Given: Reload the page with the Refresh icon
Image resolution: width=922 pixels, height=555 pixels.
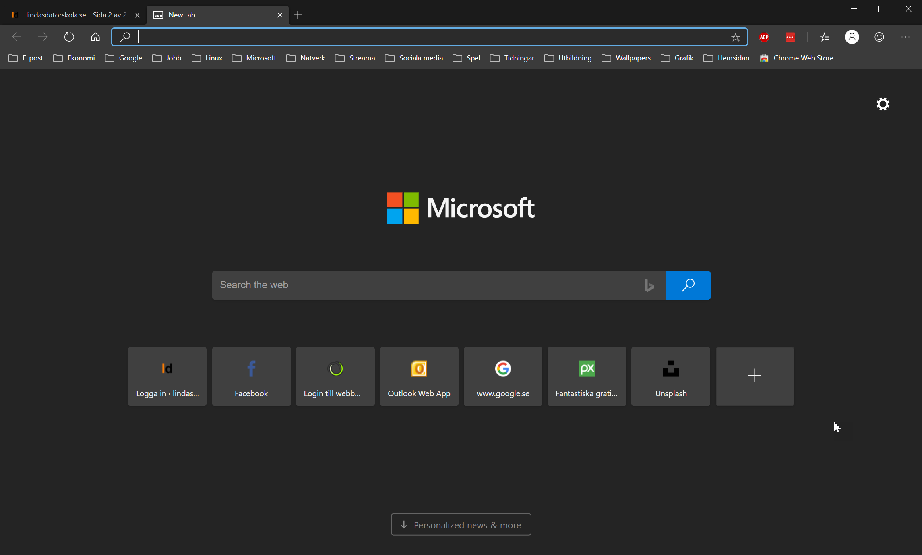Looking at the screenshot, I should tap(69, 37).
